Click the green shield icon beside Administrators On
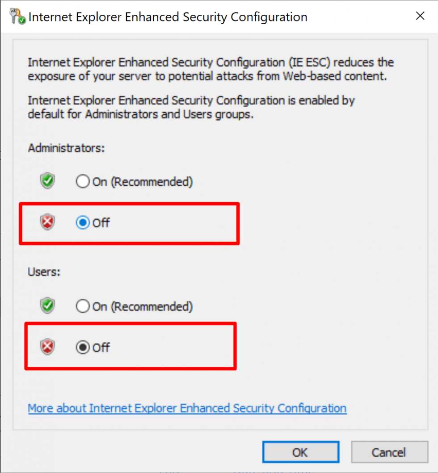 pos(47,180)
